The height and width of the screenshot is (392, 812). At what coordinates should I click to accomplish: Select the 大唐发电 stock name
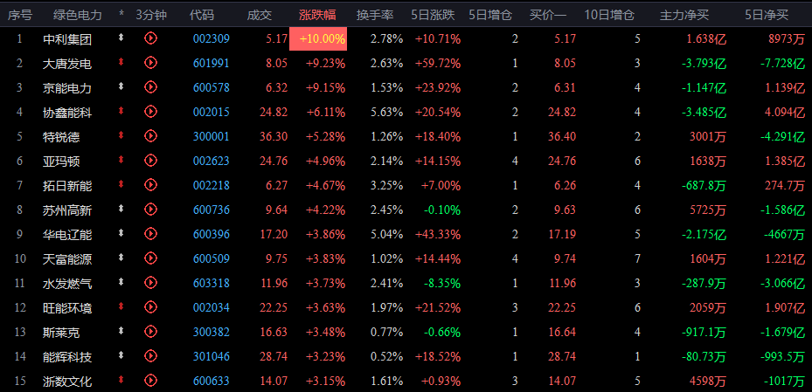[67, 64]
